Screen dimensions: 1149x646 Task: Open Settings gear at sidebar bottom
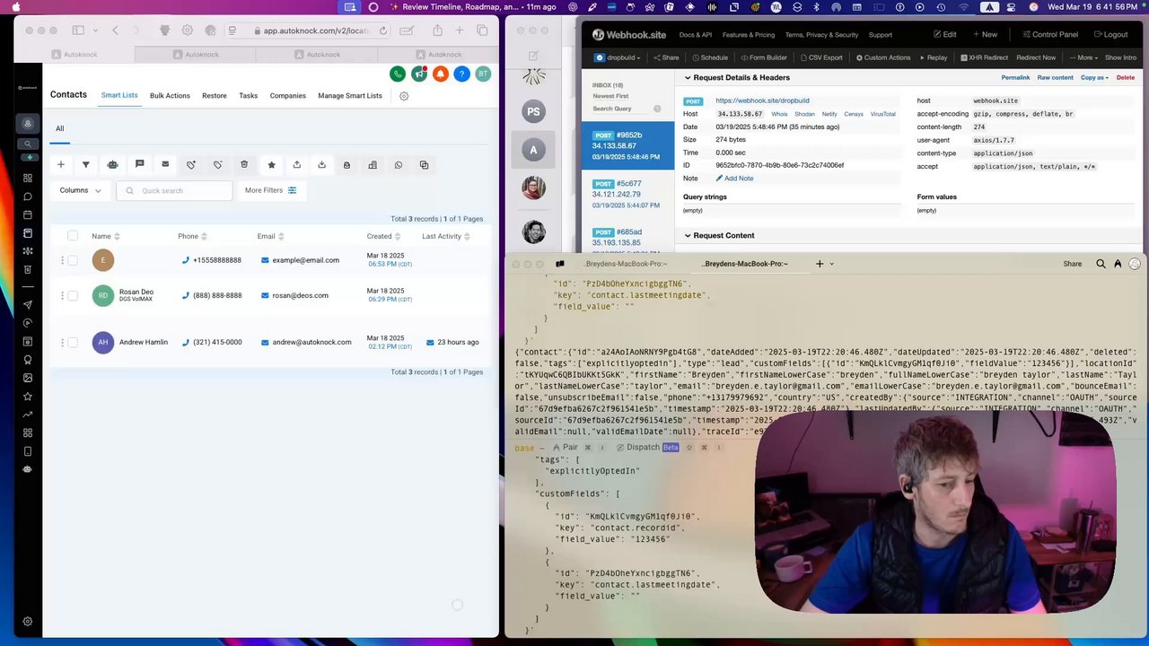(28, 622)
